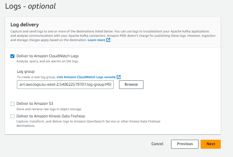Proceed with the orange Next button
This screenshot has height=157, width=233.
[x=211, y=144]
